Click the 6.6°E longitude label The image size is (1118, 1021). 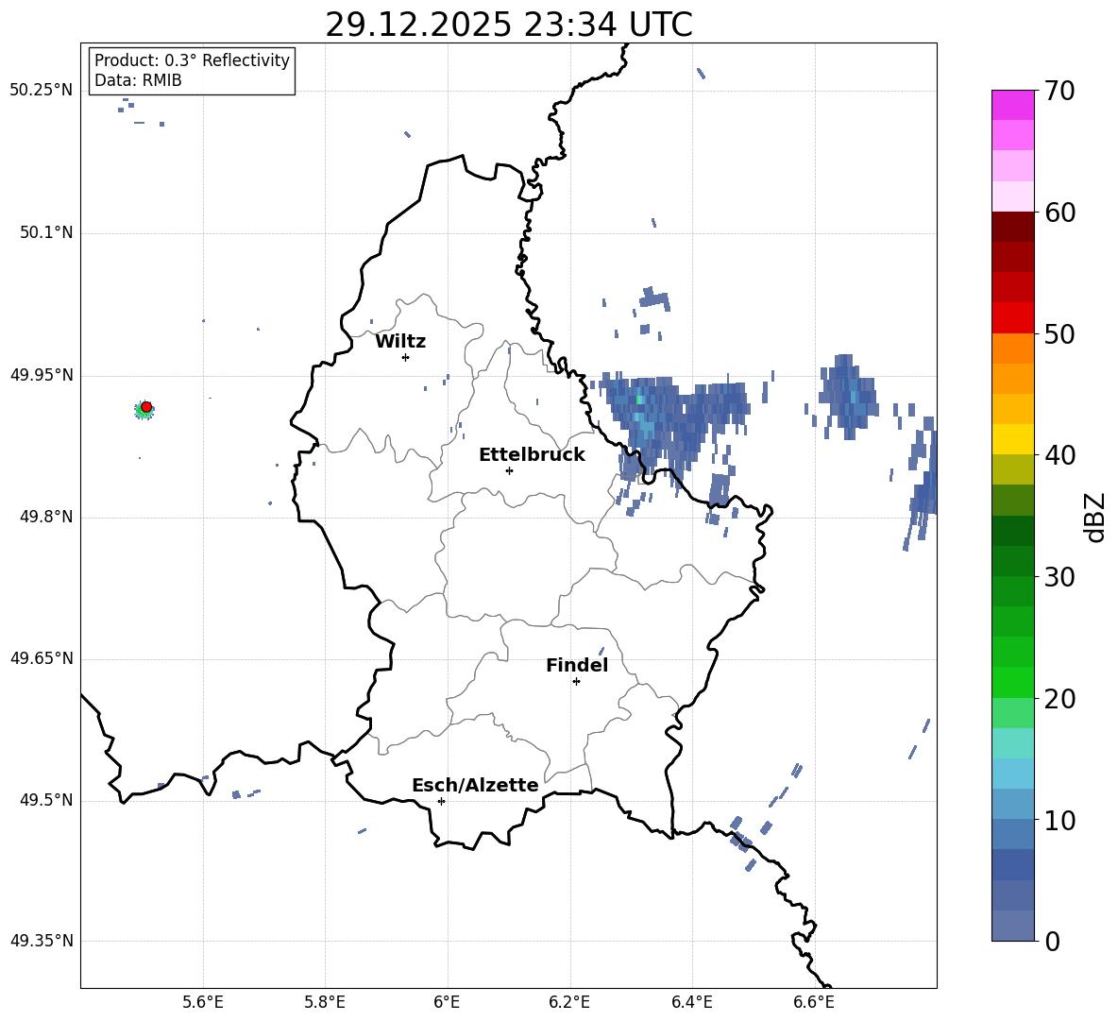pyautogui.click(x=814, y=1002)
